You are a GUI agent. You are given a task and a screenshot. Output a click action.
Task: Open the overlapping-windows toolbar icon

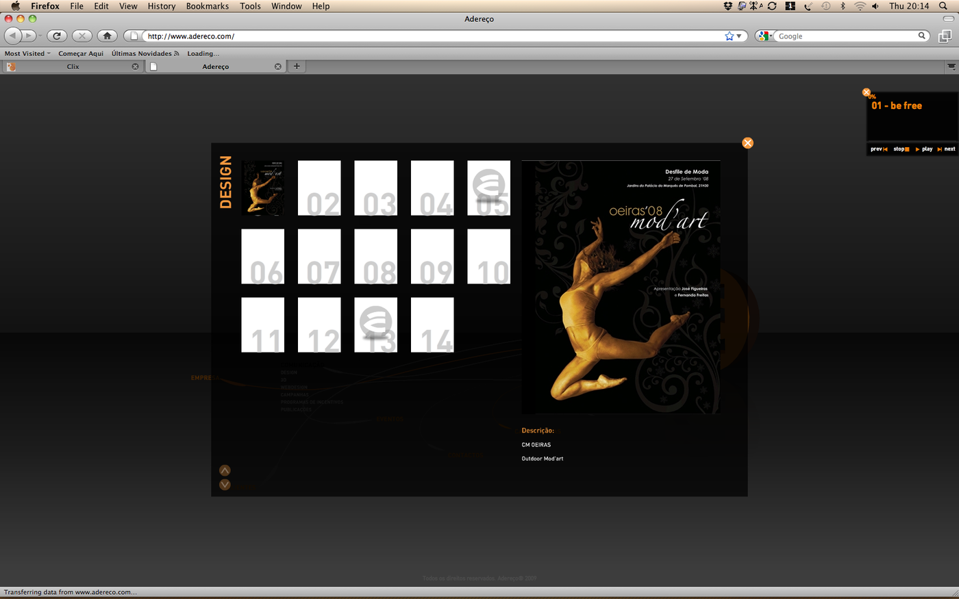pos(945,36)
